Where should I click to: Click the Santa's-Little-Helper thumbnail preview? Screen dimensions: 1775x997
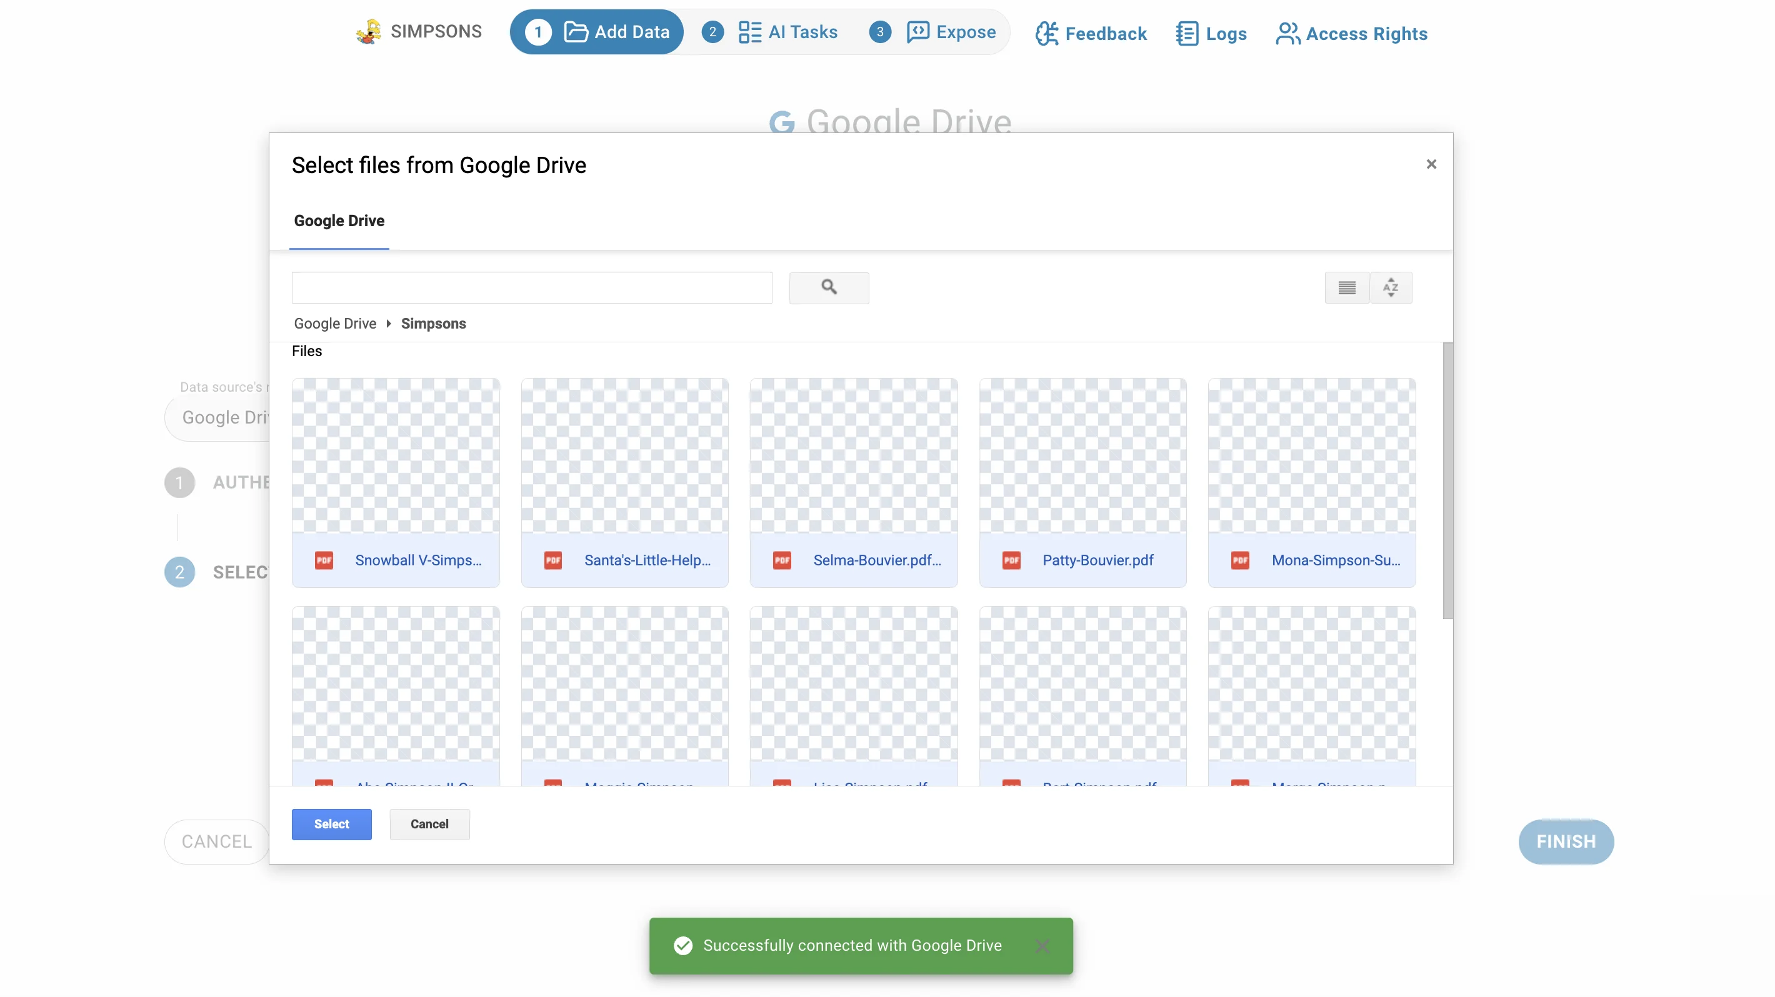(624, 455)
